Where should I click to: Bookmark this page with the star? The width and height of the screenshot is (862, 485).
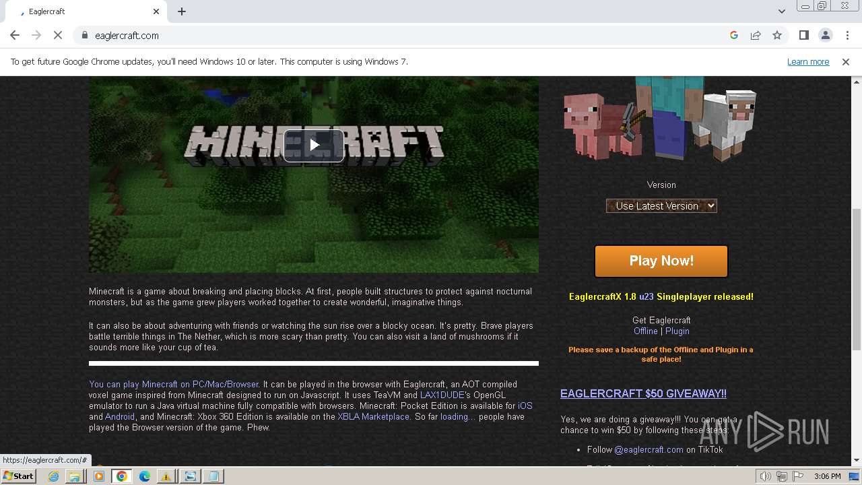tap(777, 35)
